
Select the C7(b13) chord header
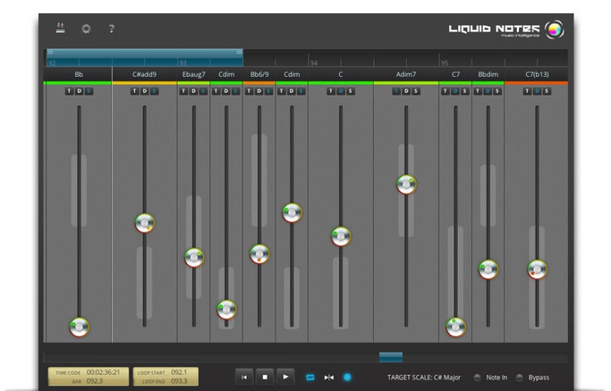536,74
